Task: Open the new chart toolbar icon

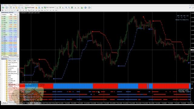Action: (x=3, y=8)
